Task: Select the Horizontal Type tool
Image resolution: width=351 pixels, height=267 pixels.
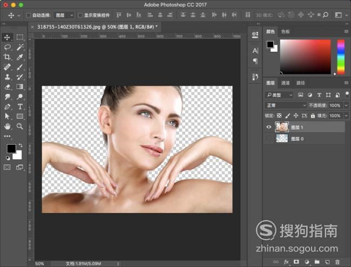Action: pyautogui.click(x=19, y=107)
